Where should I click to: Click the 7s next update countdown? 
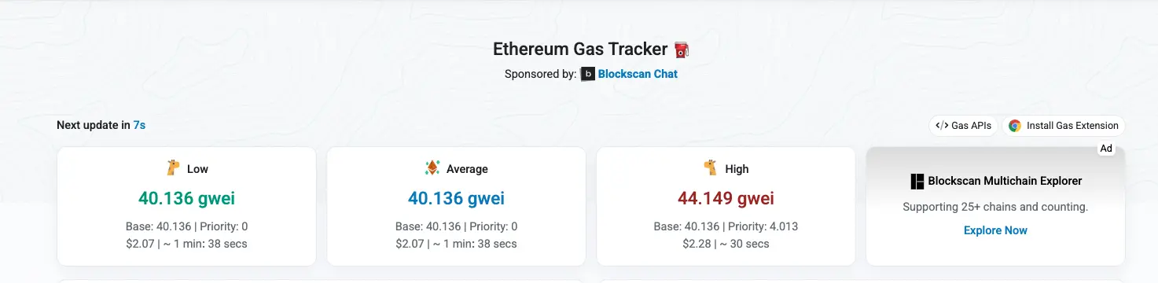(139, 125)
